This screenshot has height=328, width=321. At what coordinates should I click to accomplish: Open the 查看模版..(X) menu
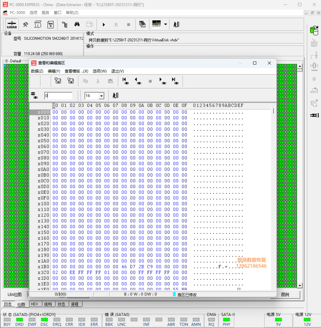pos(76,71)
